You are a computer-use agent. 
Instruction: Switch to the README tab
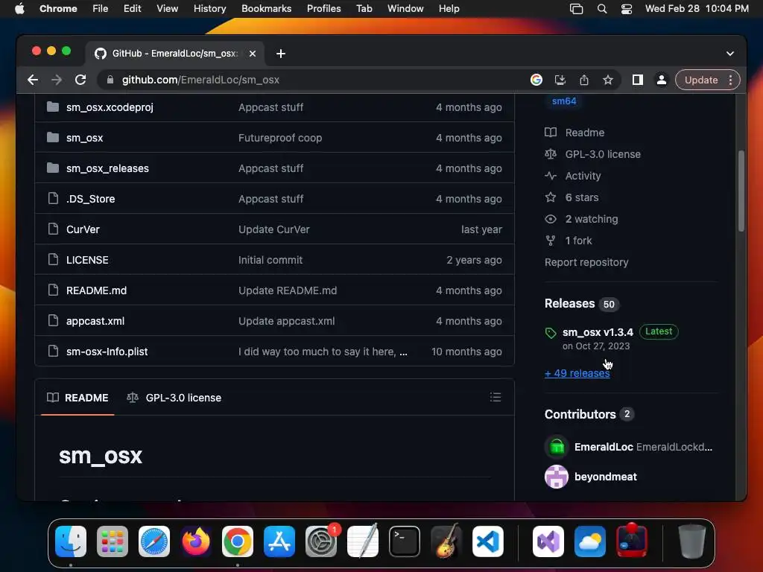tap(77, 398)
